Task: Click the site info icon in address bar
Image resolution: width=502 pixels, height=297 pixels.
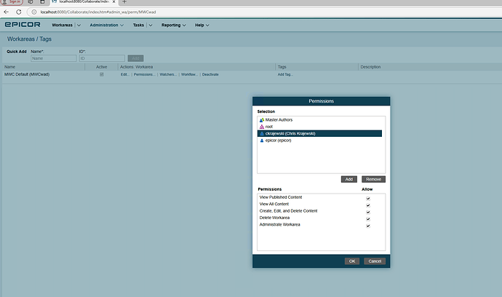Action: click(x=34, y=12)
